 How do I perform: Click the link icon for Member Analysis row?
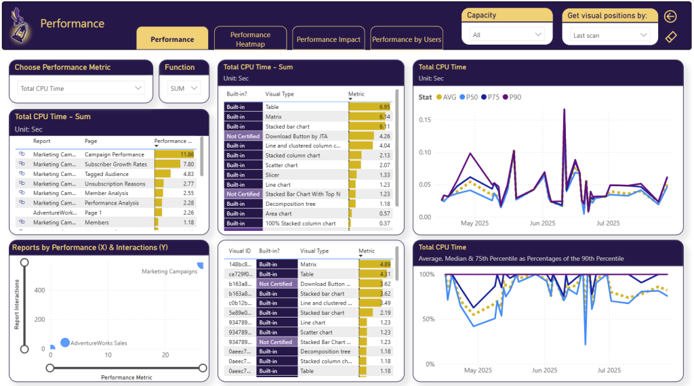tap(22, 193)
